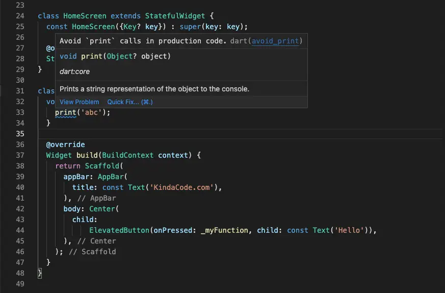Click child: on line 43
Viewport: 445px width, 293px height.
coord(85,219)
